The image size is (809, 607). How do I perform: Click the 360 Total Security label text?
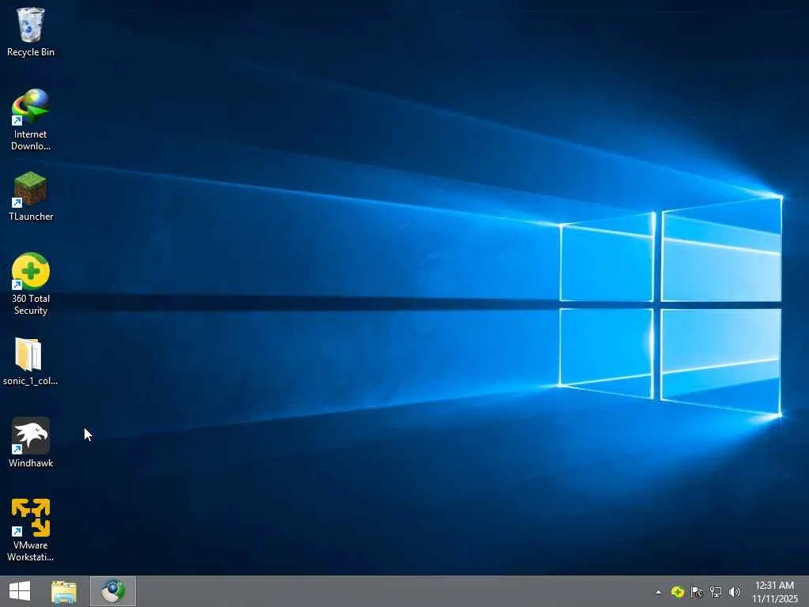point(31,304)
